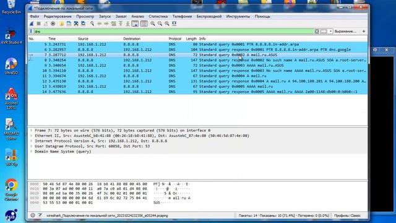
Task: Select packet 6 PTR dns.google response
Action: (198, 50)
